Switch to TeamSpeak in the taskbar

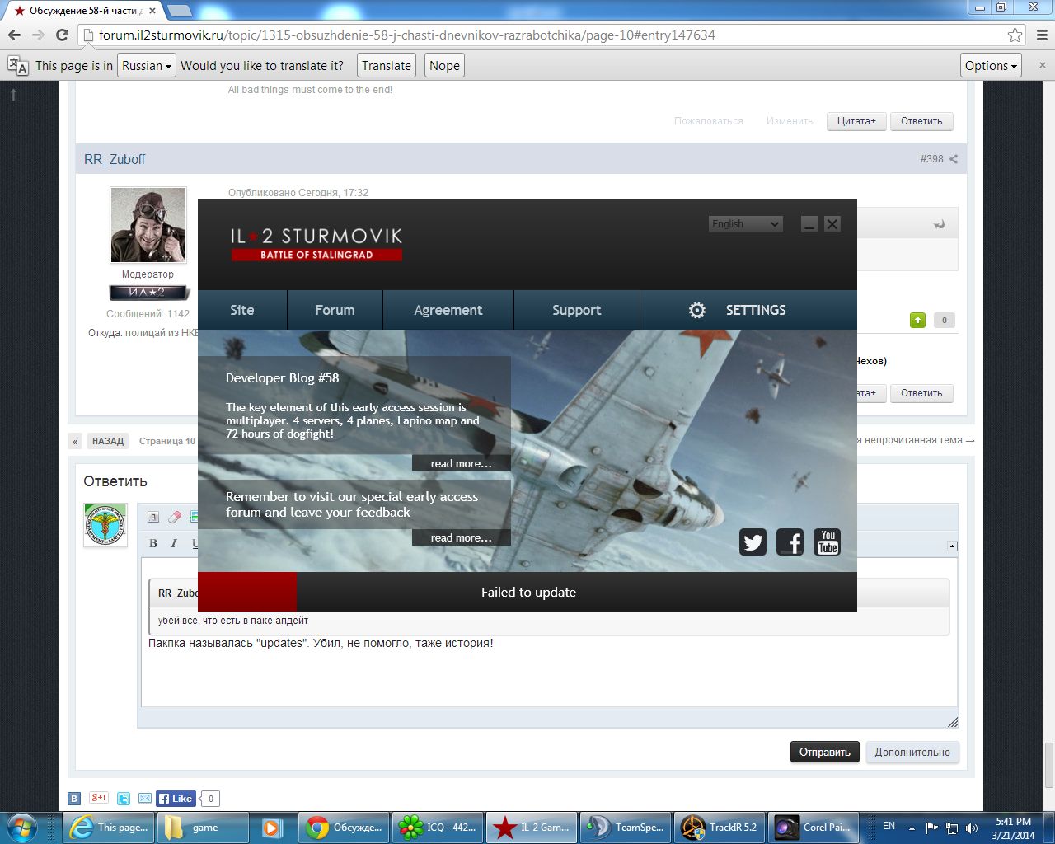(x=626, y=827)
